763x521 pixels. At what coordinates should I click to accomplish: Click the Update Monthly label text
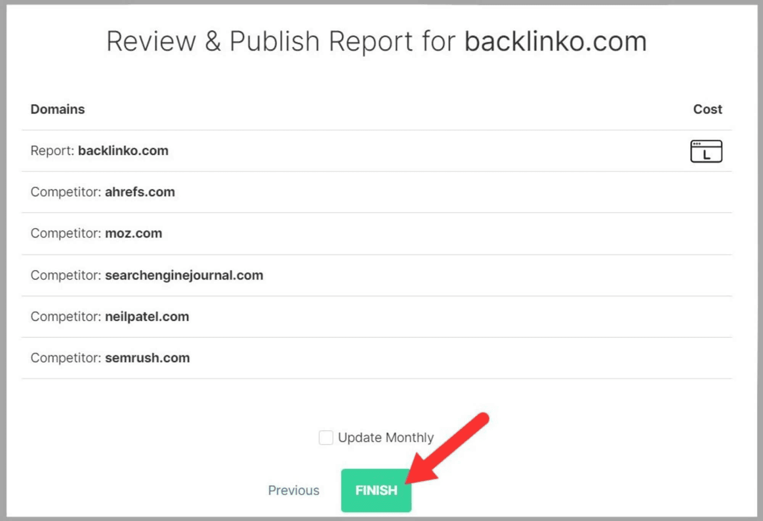386,438
